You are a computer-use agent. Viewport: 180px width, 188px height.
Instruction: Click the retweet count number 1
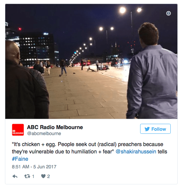[33, 176]
